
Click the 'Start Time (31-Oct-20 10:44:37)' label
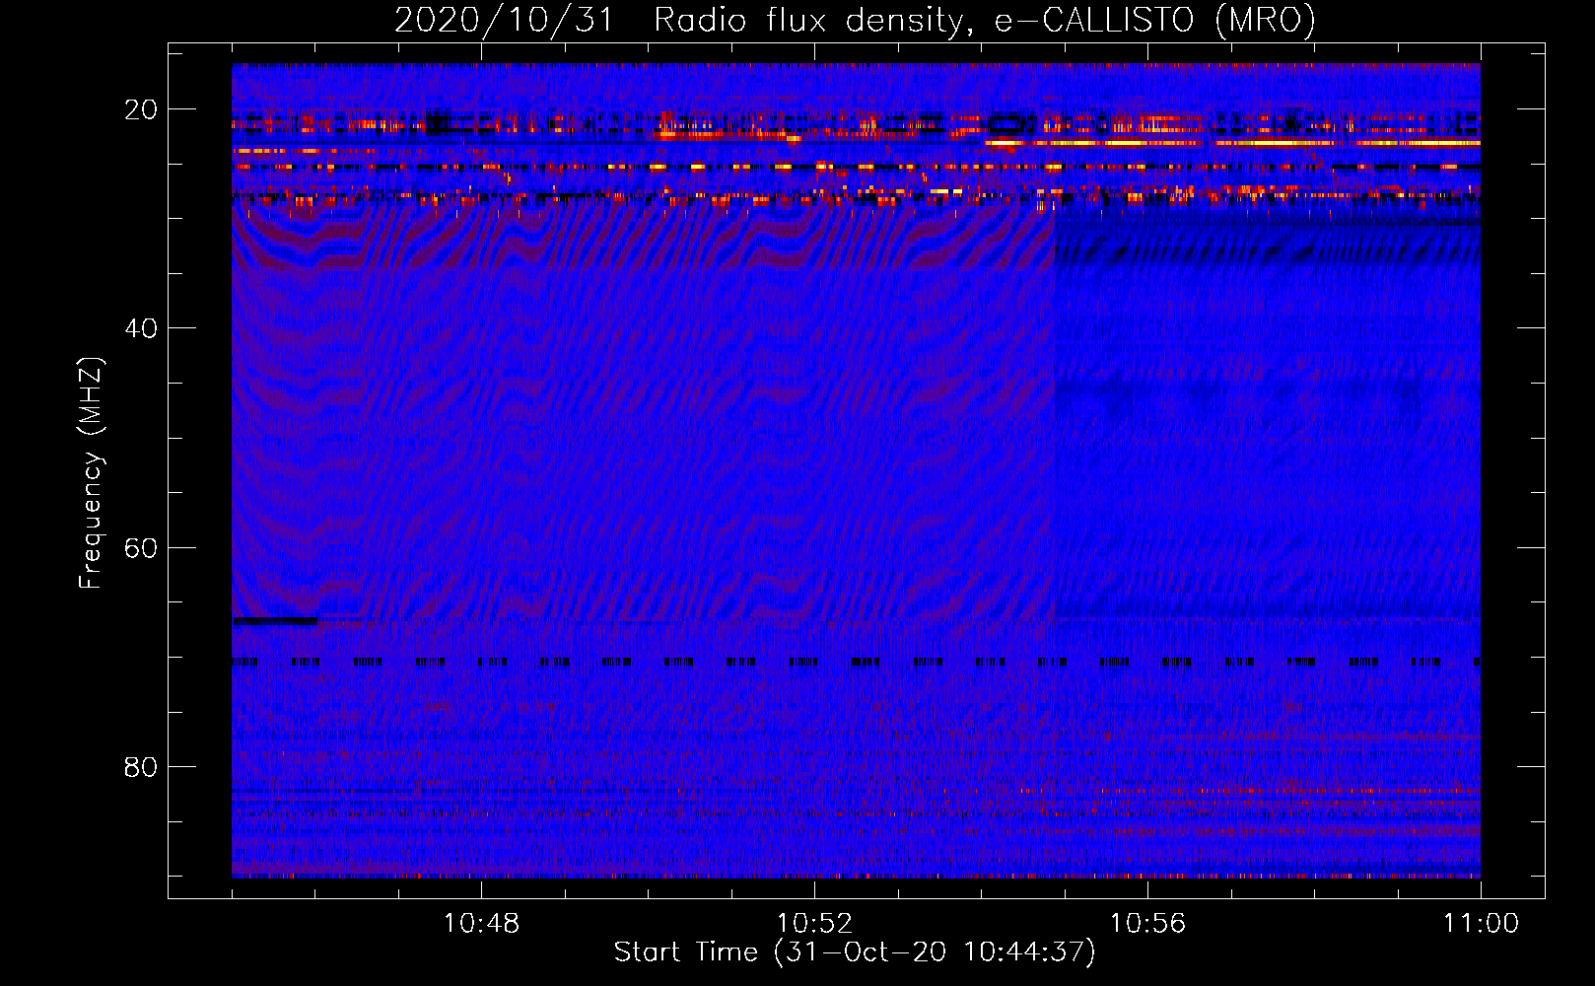tap(855, 952)
